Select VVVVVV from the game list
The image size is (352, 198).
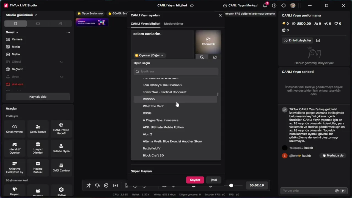(175, 99)
